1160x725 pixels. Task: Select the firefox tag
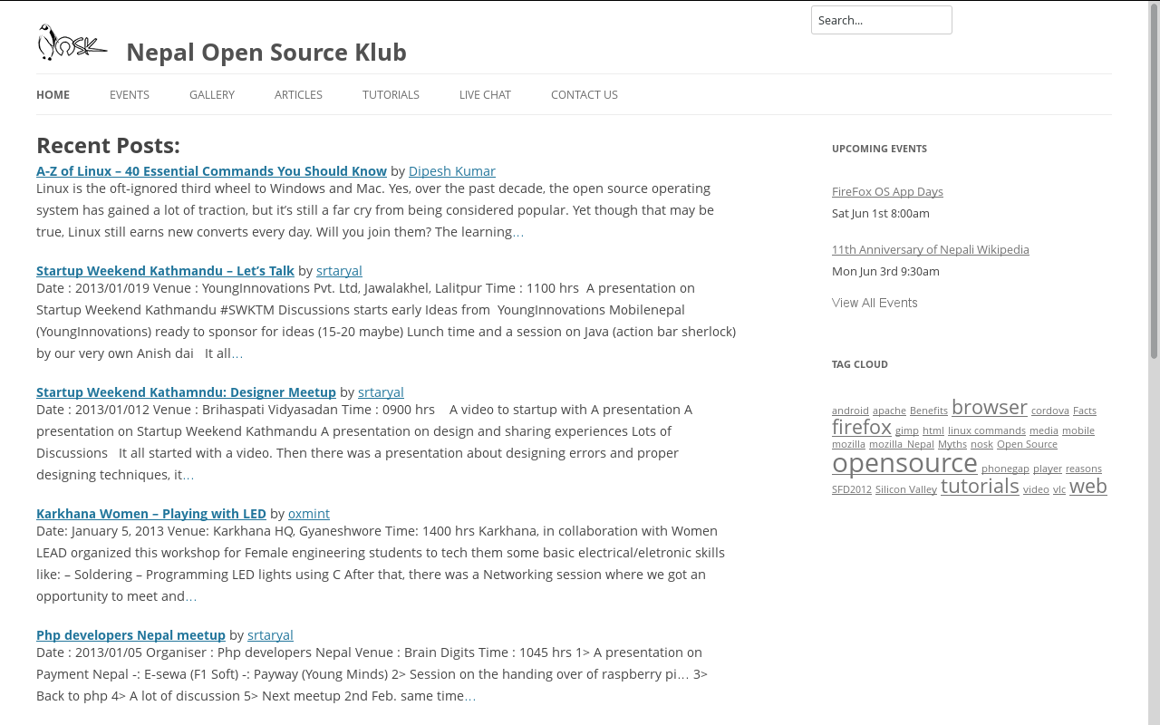pos(862,427)
